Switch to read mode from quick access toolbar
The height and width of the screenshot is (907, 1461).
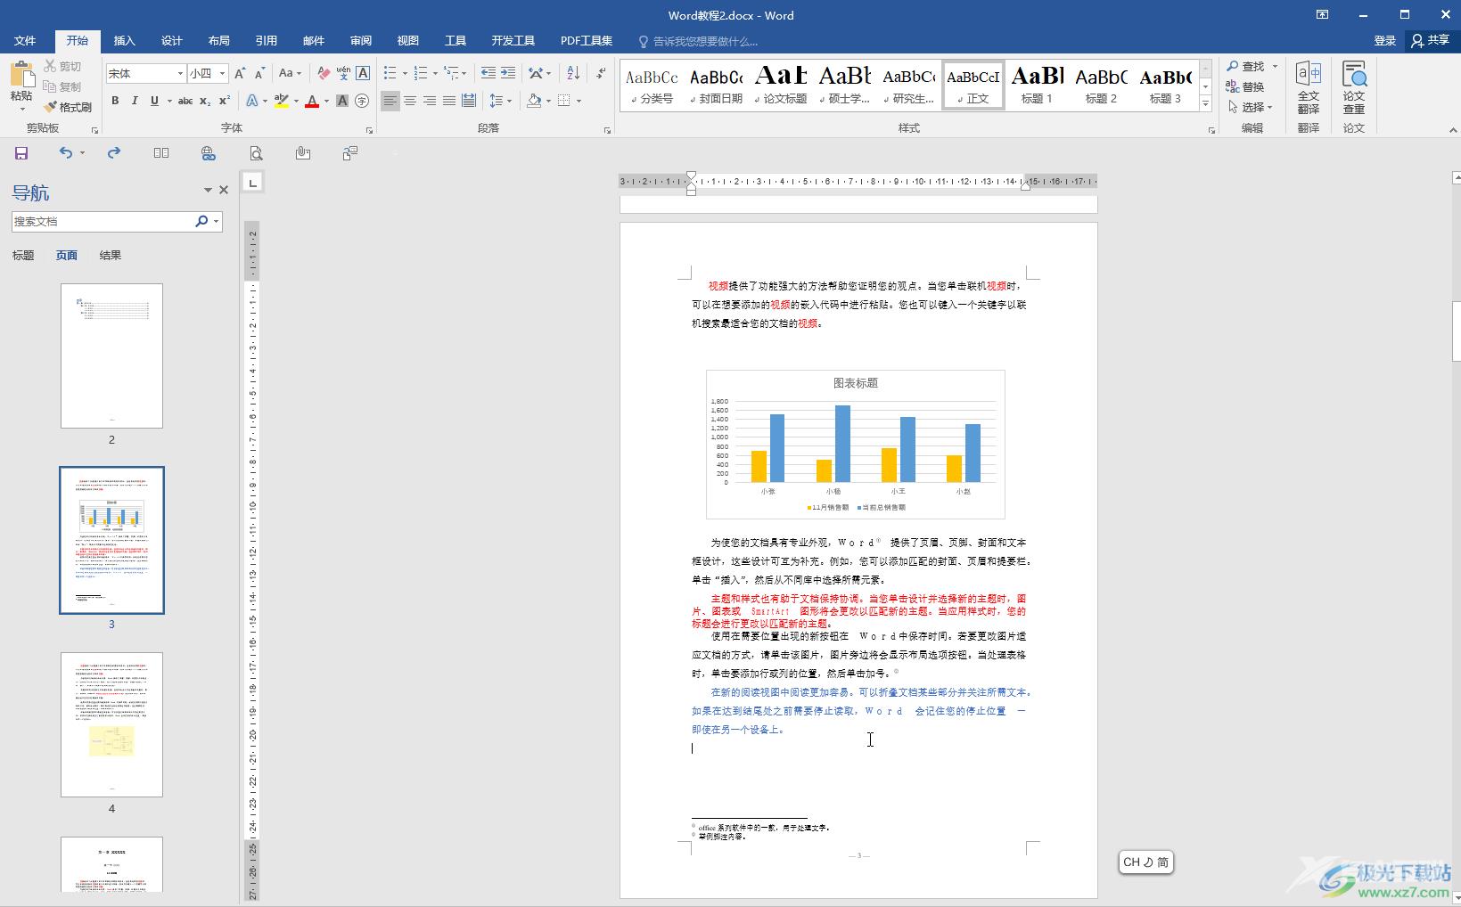point(161,153)
